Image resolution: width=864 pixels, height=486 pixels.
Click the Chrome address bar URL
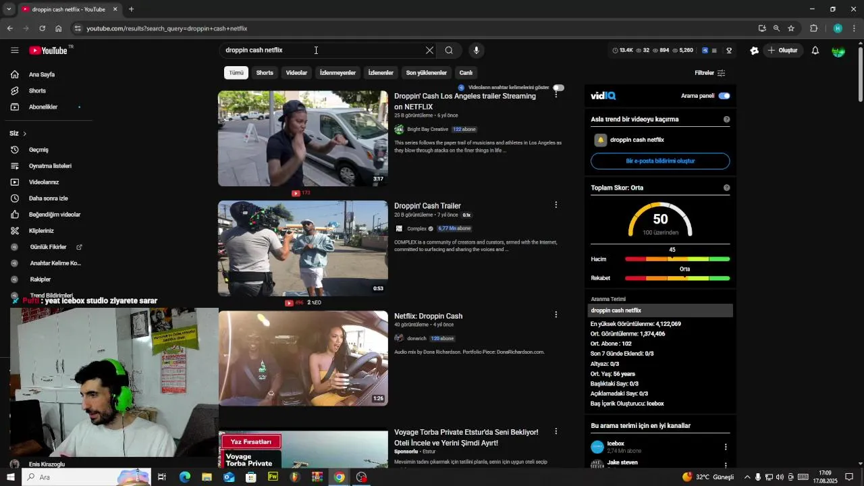pyautogui.click(x=167, y=28)
